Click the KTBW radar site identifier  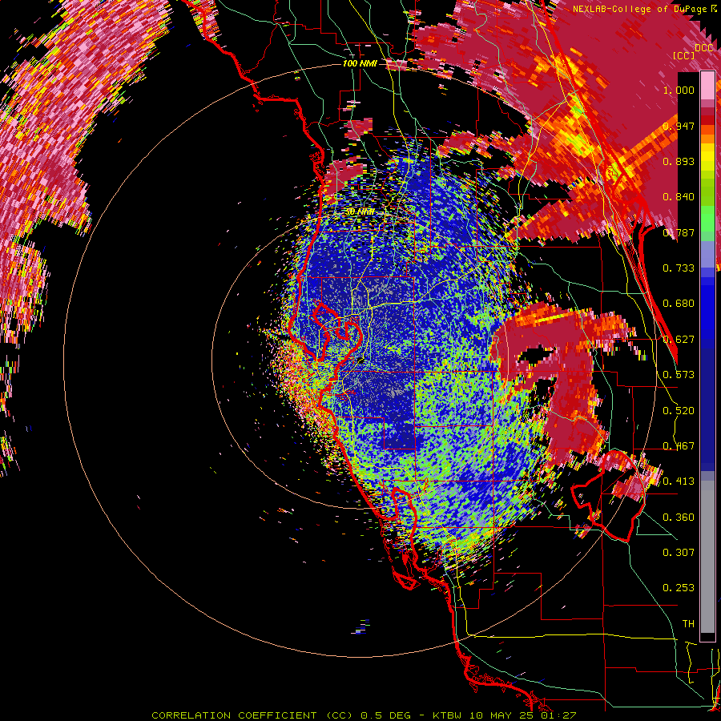(x=448, y=715)
